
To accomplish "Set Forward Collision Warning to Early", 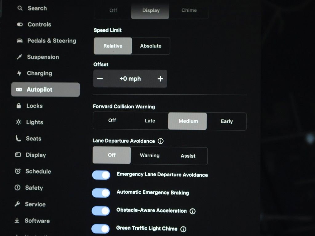I will [x=227, y=121].
